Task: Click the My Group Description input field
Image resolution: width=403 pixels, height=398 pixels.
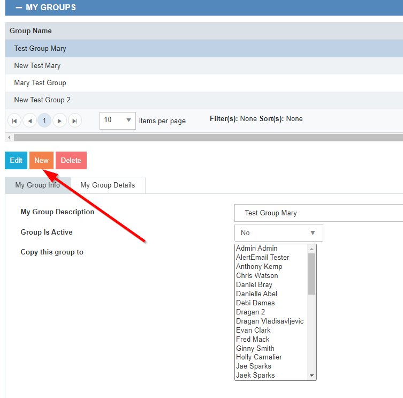Action: [318, 213]
